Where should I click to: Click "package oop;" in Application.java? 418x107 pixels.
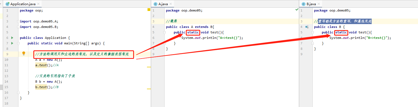click(x=31, y=10)
